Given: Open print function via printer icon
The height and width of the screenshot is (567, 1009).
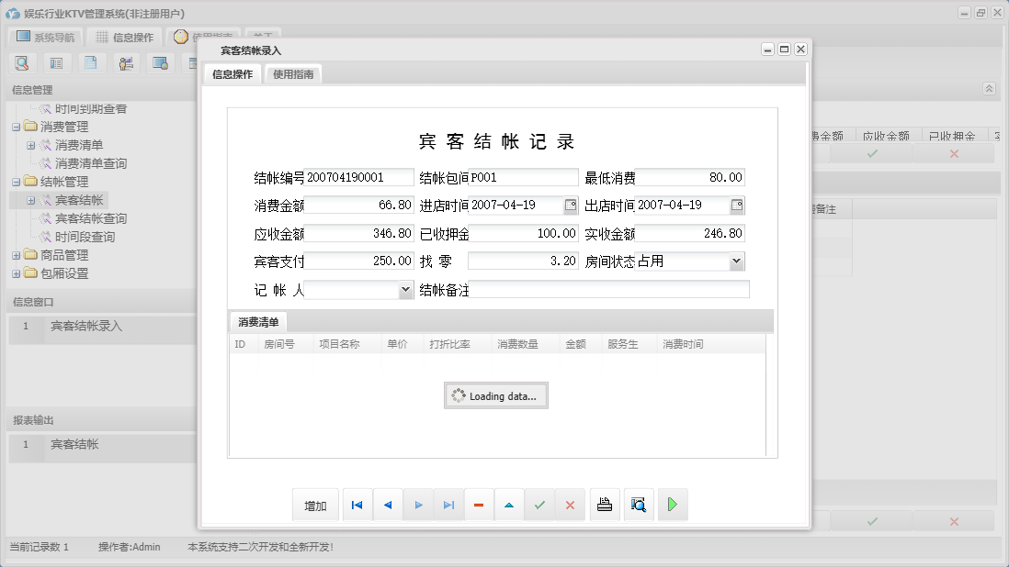Looking at the screenshot, I should 604,504.
